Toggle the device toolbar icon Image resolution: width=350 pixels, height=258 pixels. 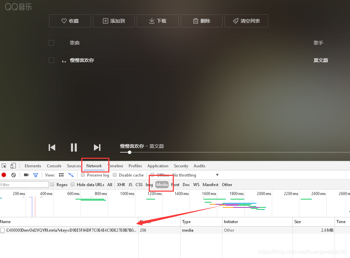[13, 166]
